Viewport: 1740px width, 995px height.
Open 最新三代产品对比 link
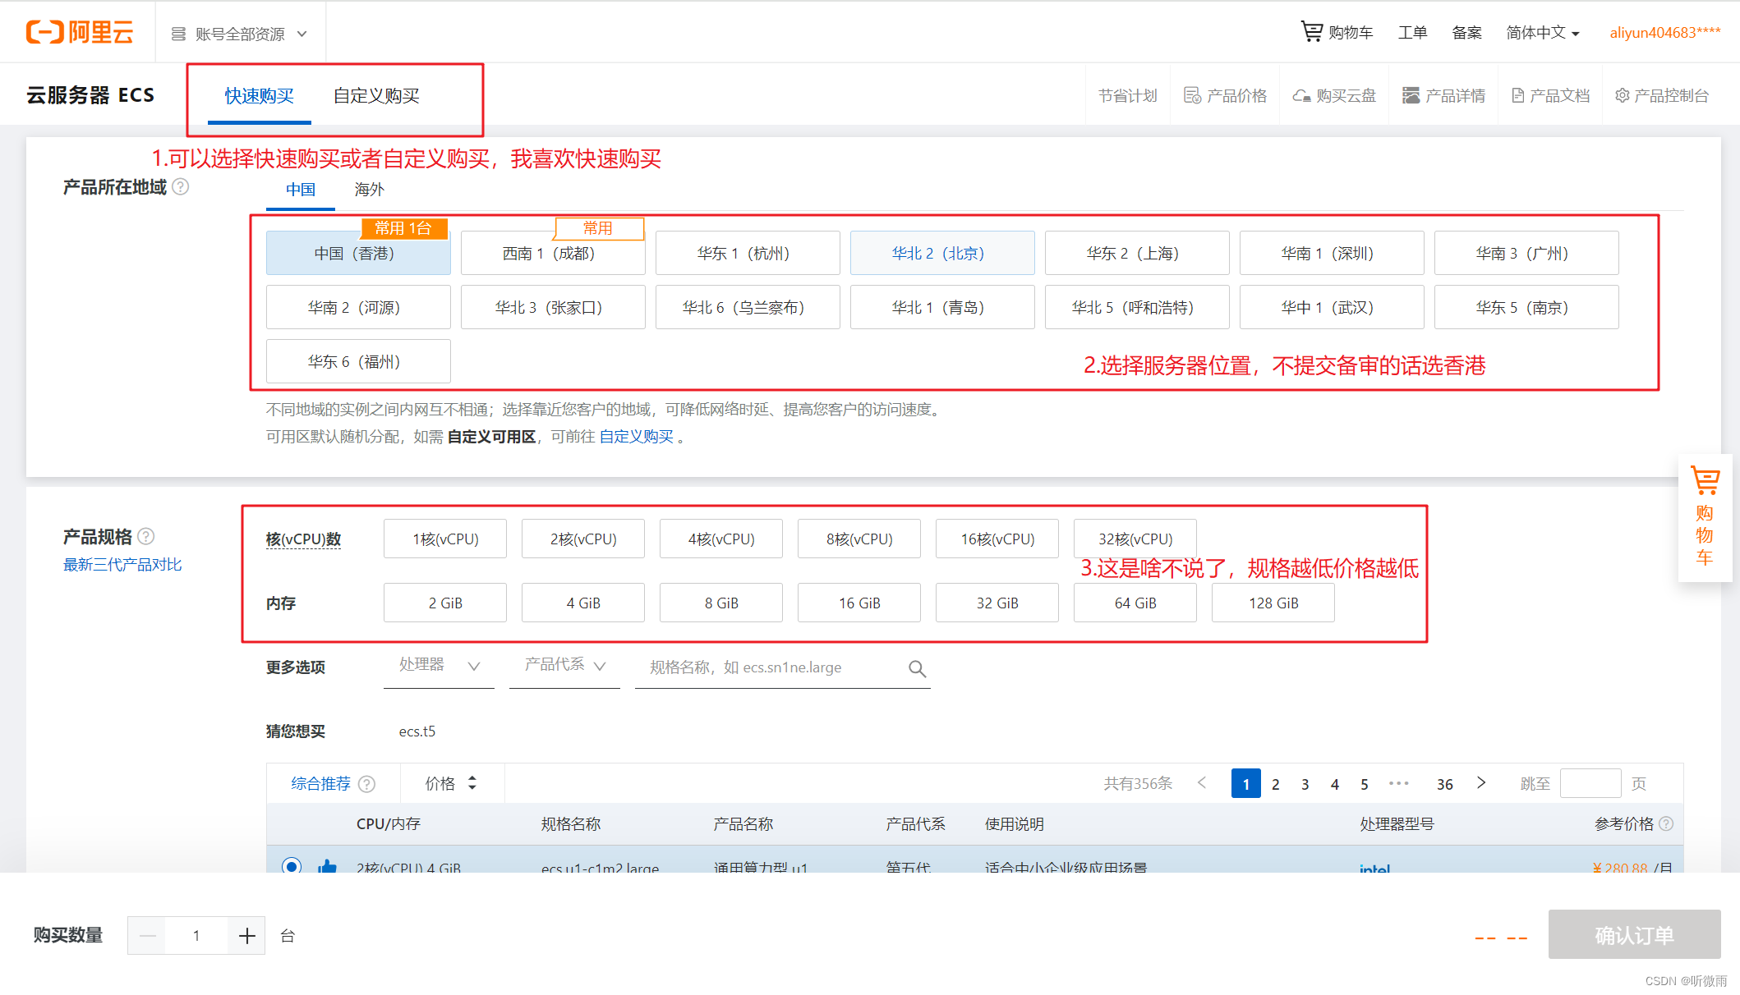point(122,565)
